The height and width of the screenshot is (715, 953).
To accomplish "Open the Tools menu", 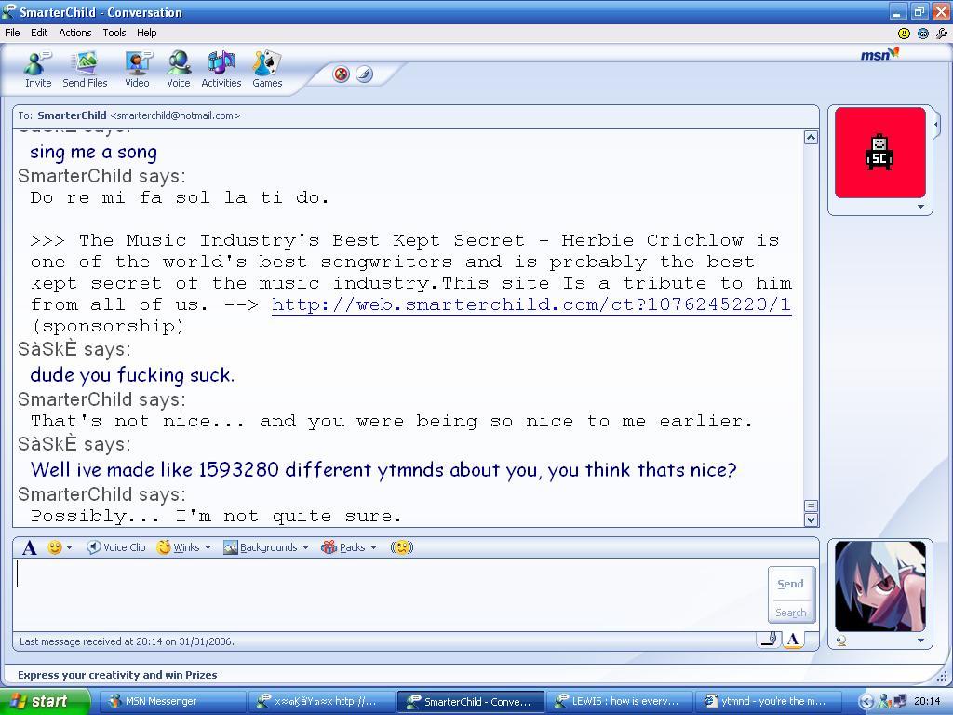I will 114,33.
